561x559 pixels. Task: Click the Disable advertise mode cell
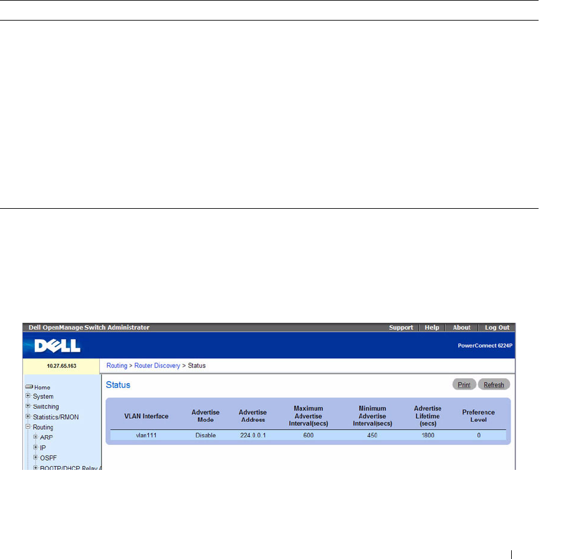click(x=205, y=435)
